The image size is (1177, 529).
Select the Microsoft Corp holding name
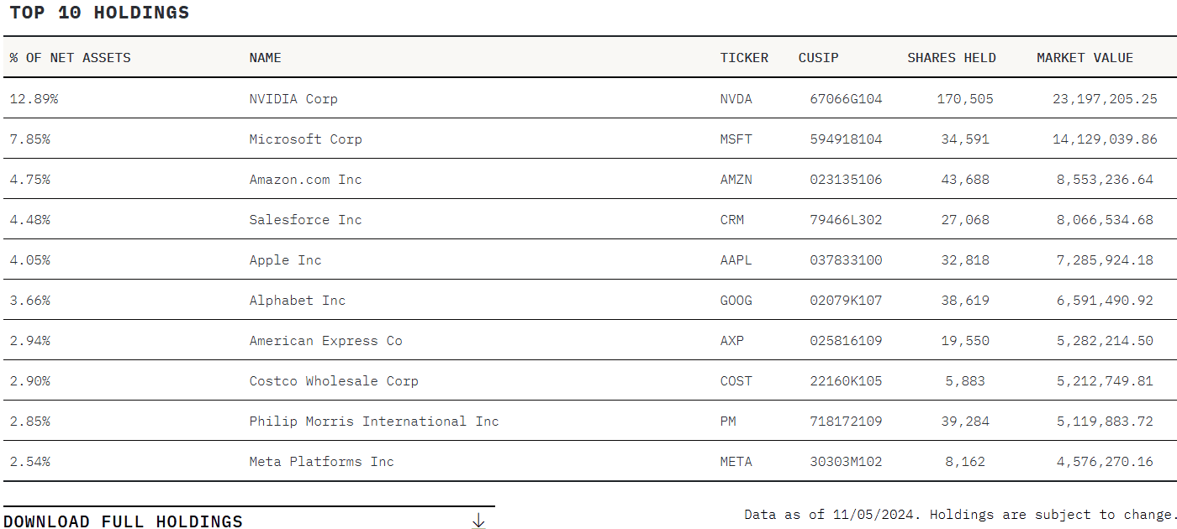click(305, 139)
